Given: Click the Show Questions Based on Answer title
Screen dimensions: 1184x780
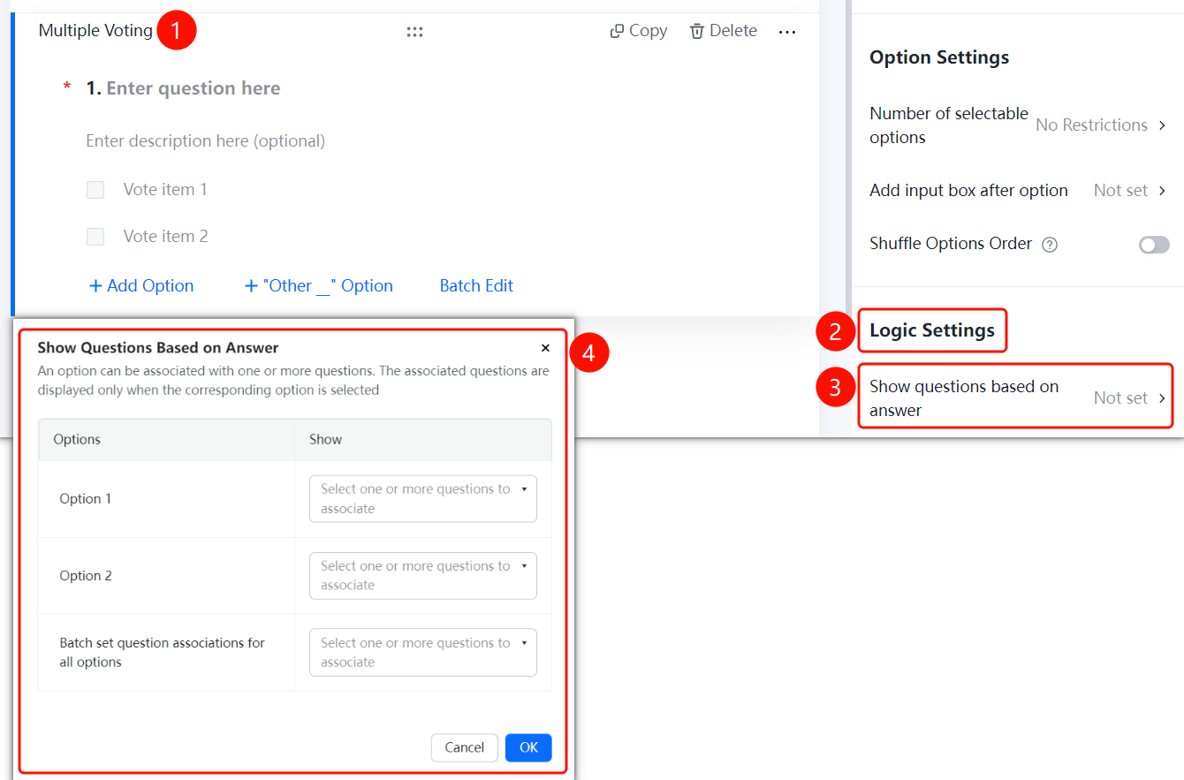Looking at the screenshot, I should pos(158,348).
